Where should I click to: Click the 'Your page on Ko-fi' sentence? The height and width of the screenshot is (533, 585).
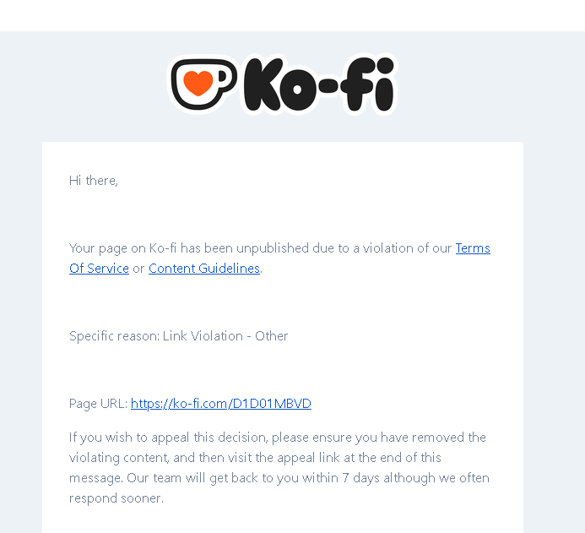click(x=253, y=248)
